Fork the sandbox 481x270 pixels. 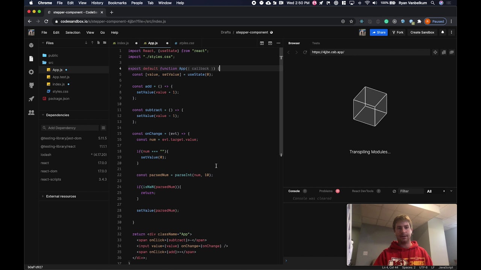point(398,32)
